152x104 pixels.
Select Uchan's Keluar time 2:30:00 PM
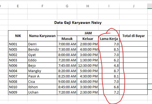coord(88,92)
